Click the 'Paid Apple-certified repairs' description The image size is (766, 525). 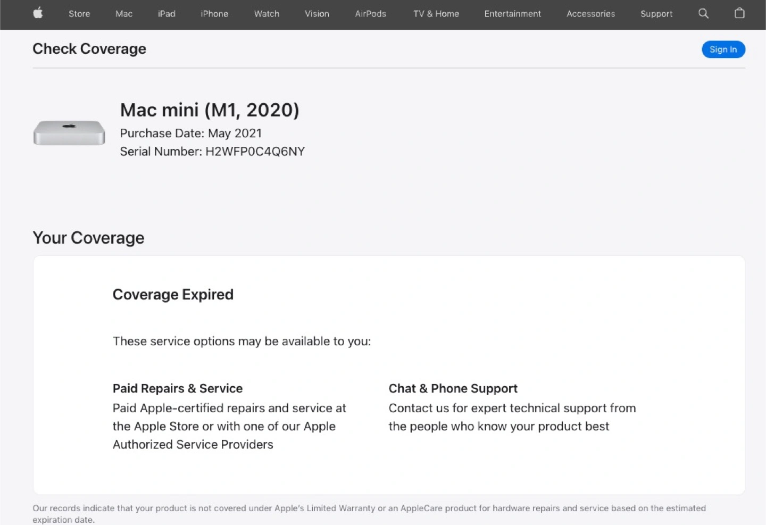[x=229, y=426]
